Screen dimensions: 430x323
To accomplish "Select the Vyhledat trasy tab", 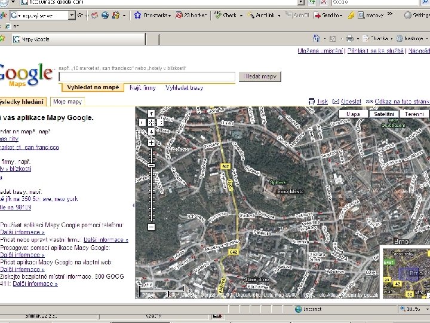I will click(185, 87).
